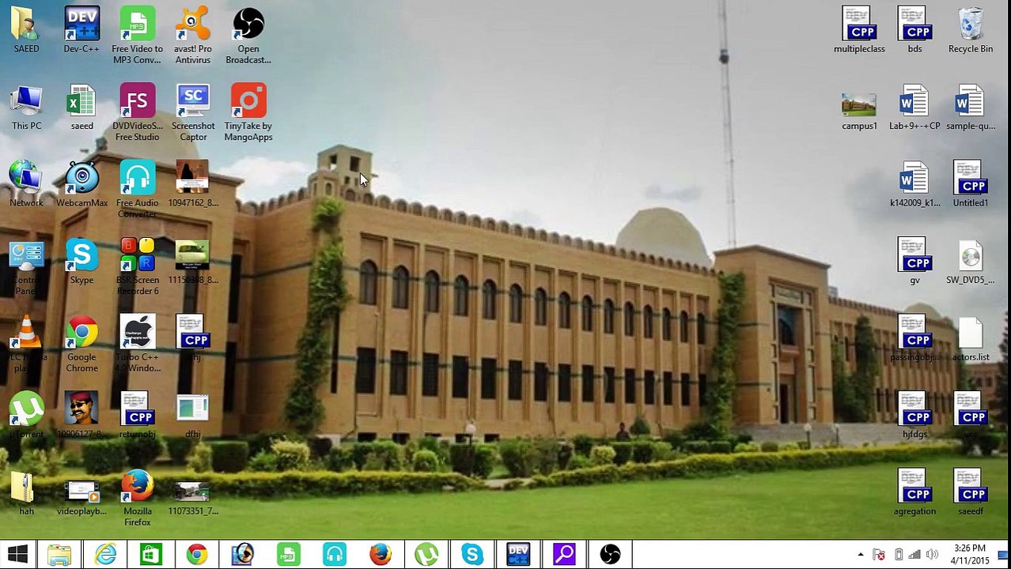This screenshot has height=569, width=1011.
Task: Launch the Mozilla Firefox desktop shortcut
Action: point(137,499)
